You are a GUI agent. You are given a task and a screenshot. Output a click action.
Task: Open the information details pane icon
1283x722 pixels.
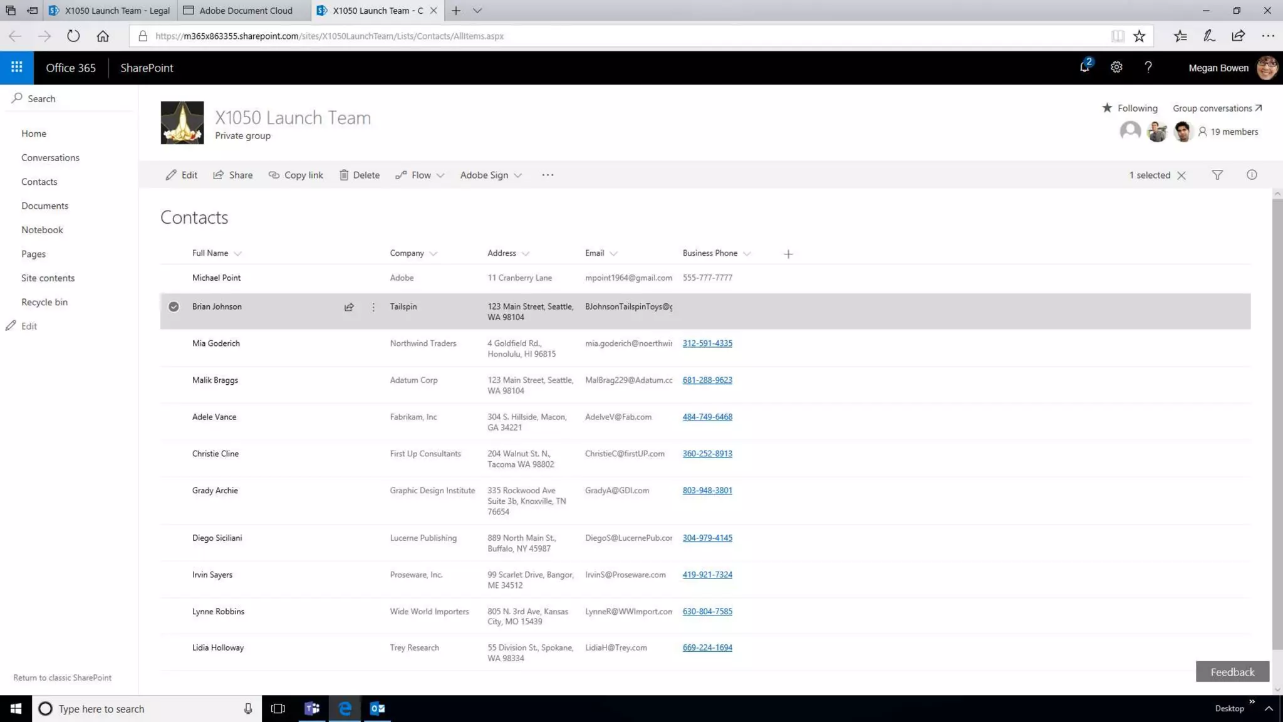[1252, 175]
